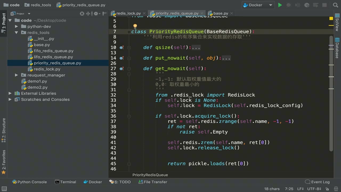Collapse the get_nowait method fold
The height and width of the screenshot is (192, 341).
129,69
